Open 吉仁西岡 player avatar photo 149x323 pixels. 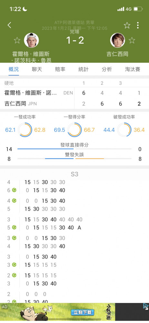tap(117, 40)
